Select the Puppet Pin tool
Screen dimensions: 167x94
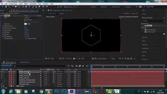pos(47,7)
